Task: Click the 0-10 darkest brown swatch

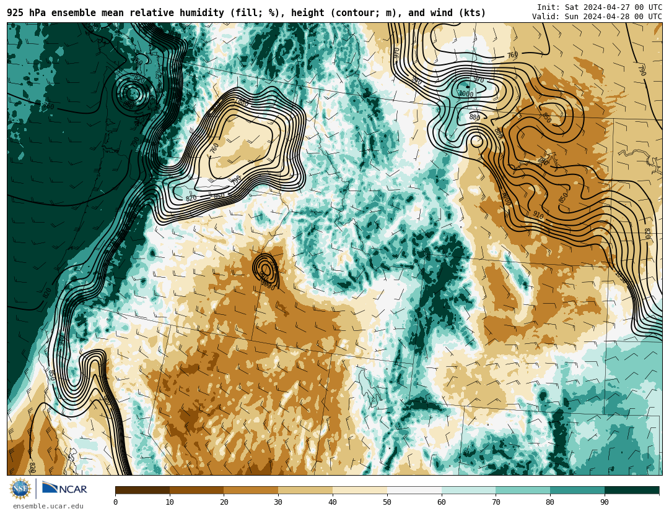Action: [142, 490]
